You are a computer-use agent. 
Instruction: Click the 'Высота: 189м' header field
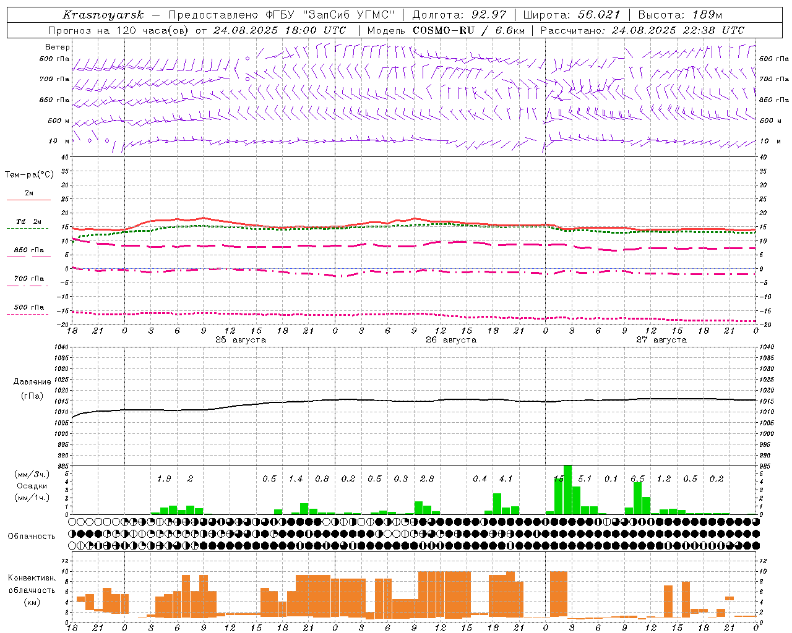coord(680,15)
